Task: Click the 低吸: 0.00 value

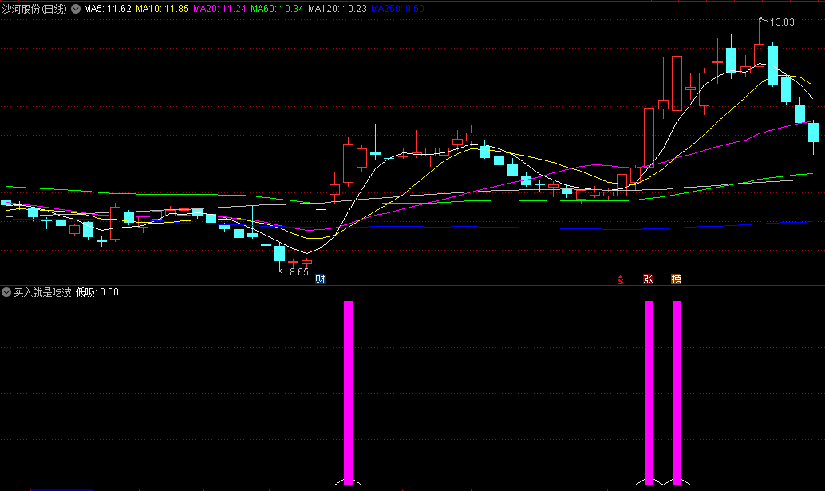Action: pos(97,292)
